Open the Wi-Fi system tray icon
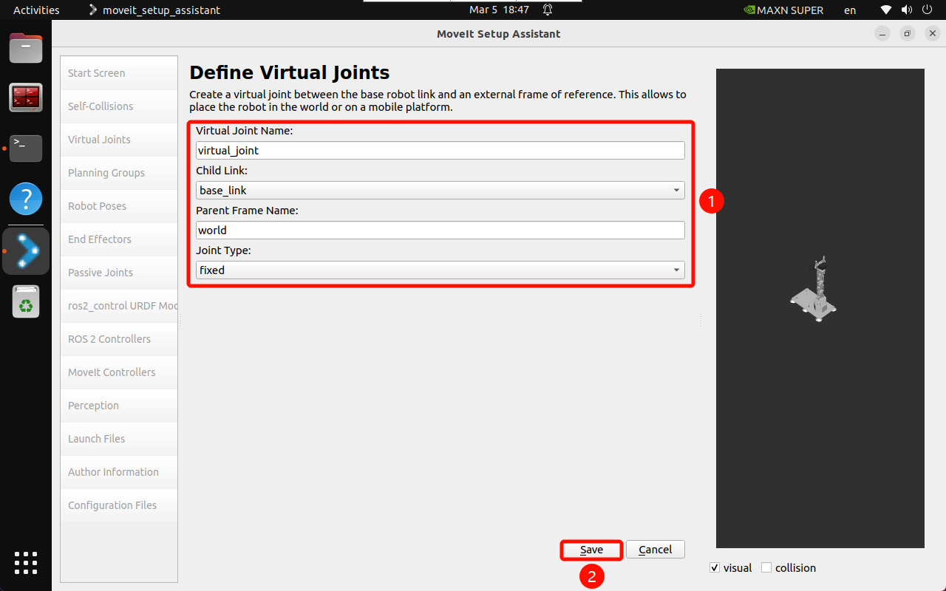Image resolution: width=946 pixels, height=591 pixels. [x=886, y=10]
